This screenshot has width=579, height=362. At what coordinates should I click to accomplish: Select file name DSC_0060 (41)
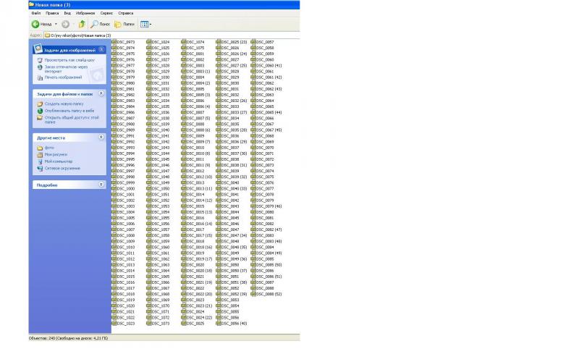pos(269,66)
